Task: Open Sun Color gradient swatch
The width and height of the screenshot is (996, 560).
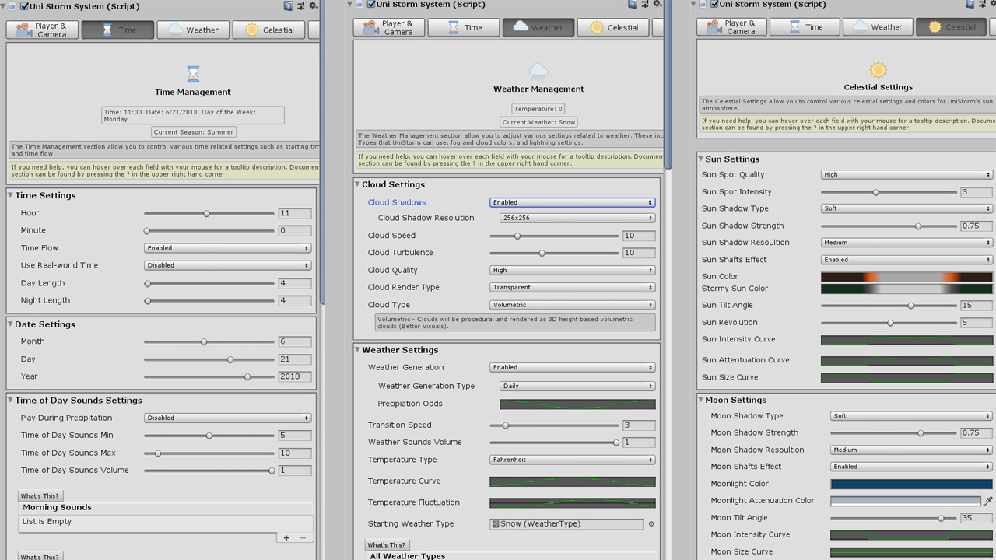Action: [x=907, y=277]
